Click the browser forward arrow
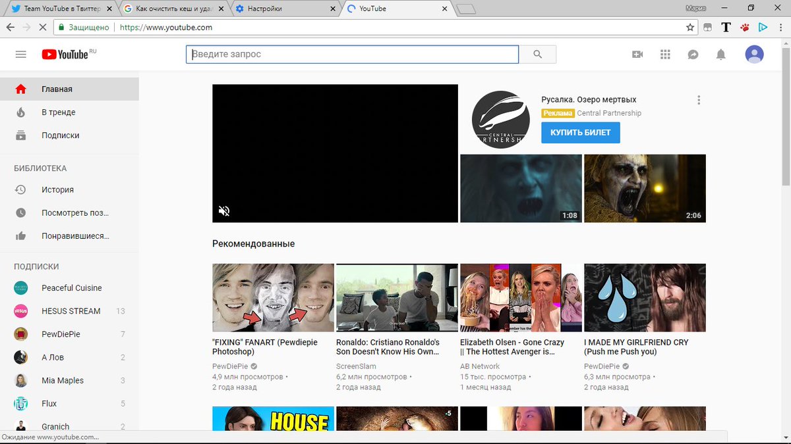The image size is (791, 444). click(x=27, y=28)
